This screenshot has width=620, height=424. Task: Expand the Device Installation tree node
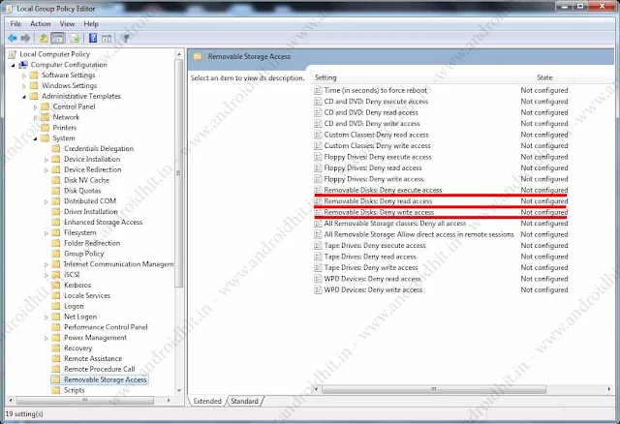point(46,159)
